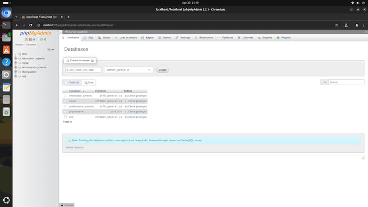368x207 pixels.
Task: Click the Create button
Action: coord(163,70)
